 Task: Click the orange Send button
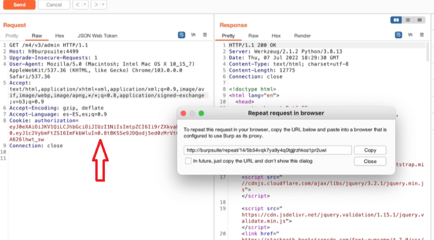pos(19,5)
